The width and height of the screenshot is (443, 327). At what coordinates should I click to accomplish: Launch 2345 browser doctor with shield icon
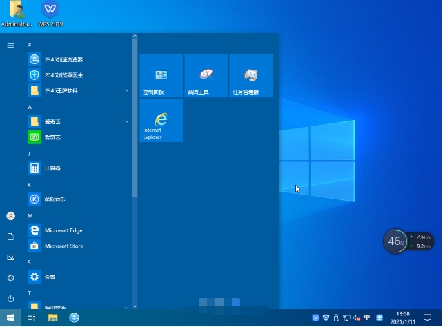click(63, 75)
